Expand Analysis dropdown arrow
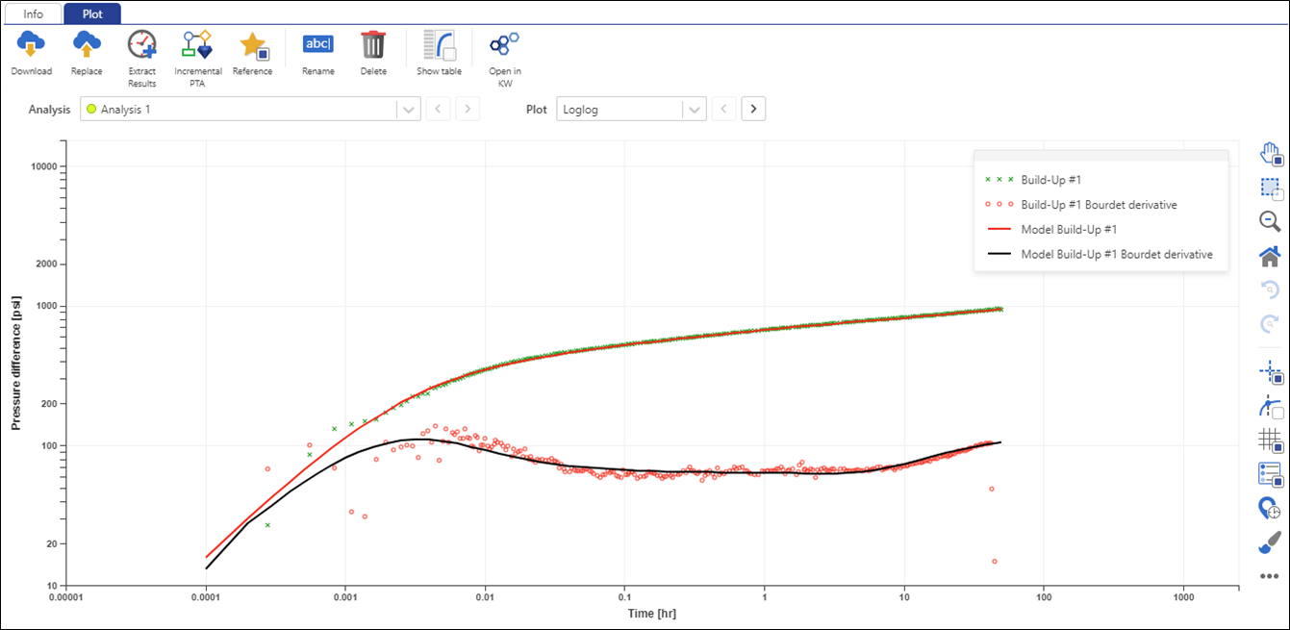This screenshot has width=1290, height=630. coord(409,110)
